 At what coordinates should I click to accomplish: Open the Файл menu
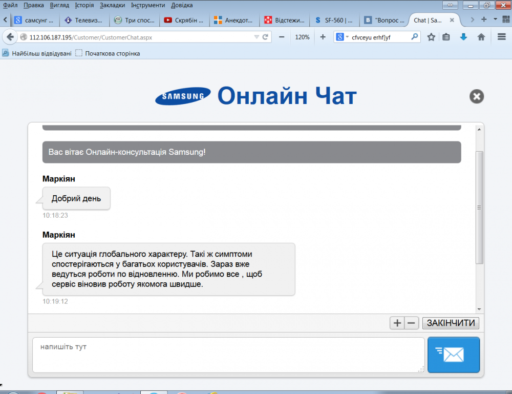[10, 5]
